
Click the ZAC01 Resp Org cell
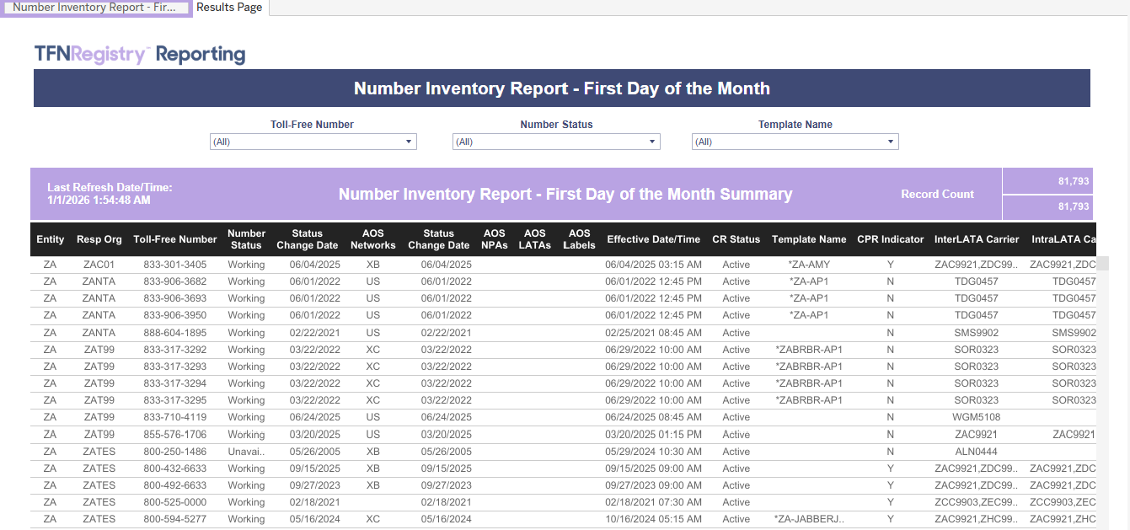[99, 265]
